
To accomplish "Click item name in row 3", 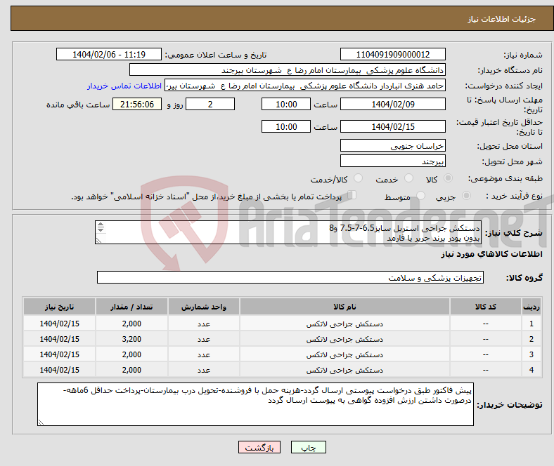I will [344, 354].
